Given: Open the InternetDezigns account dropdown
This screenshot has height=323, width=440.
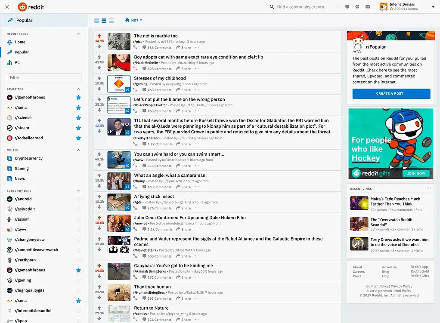Looking at the screenshot, I should [433, 7].
